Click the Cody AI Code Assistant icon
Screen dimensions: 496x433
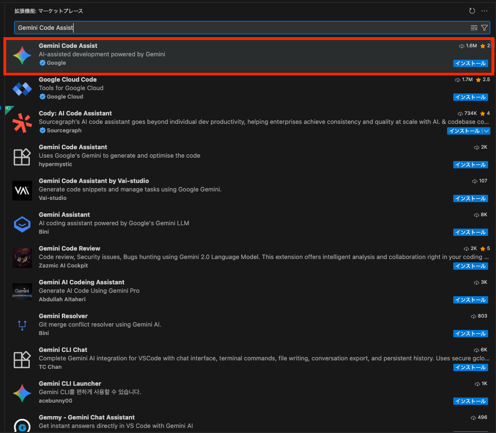pos(22,123)
